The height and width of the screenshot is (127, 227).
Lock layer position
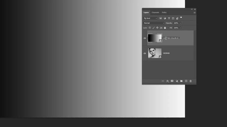157,28
